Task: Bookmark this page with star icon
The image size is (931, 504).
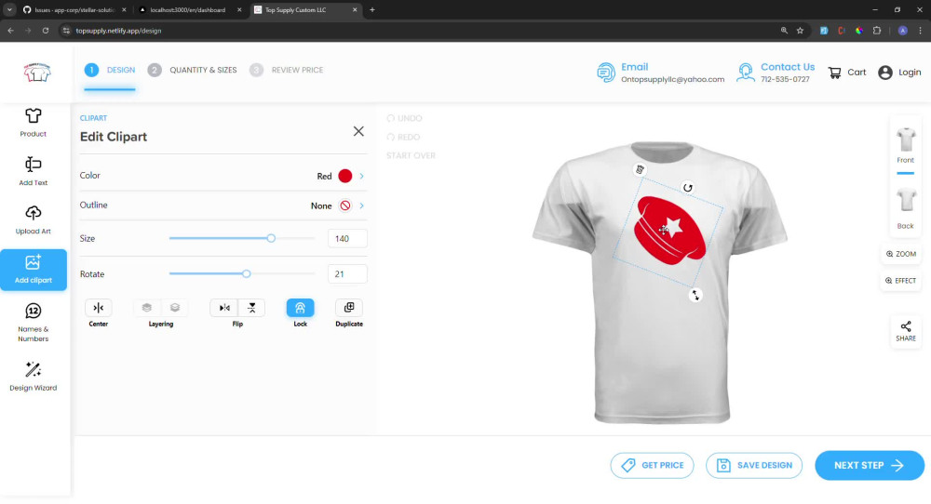Action: [x=800, y=31]
